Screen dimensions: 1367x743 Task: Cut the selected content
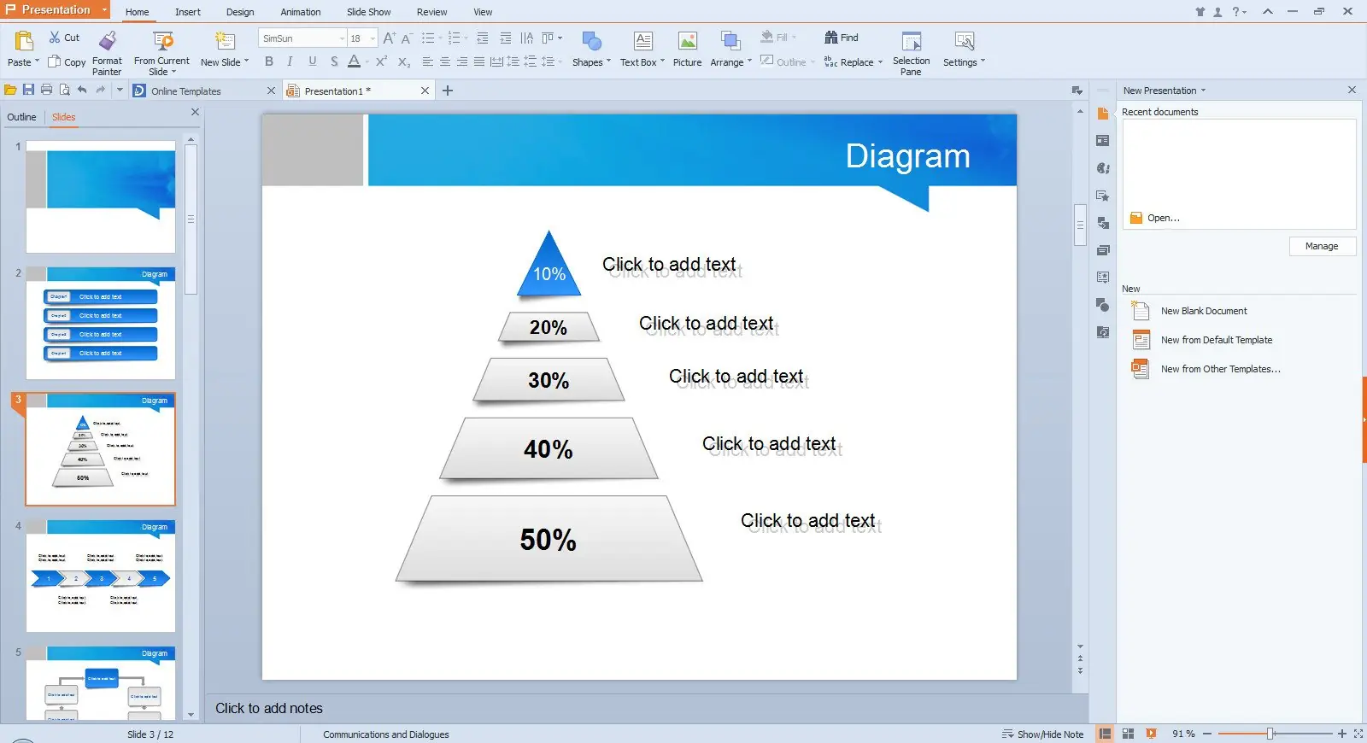coord(64,38)
